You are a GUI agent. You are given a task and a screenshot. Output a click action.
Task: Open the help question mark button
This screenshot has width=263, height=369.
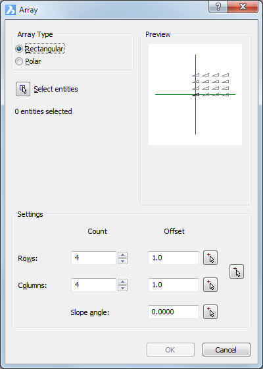[x=218, y=7]
